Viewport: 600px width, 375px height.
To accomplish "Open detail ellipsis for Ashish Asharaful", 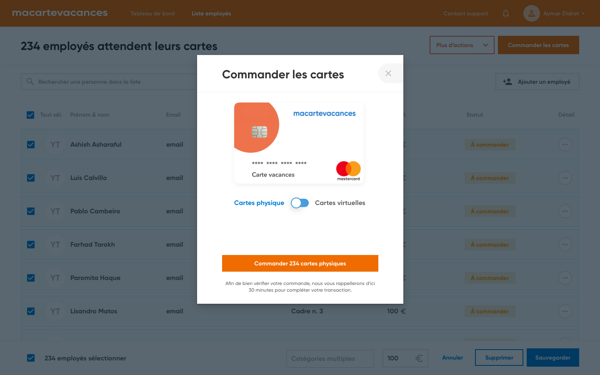I will coord(565,145).
